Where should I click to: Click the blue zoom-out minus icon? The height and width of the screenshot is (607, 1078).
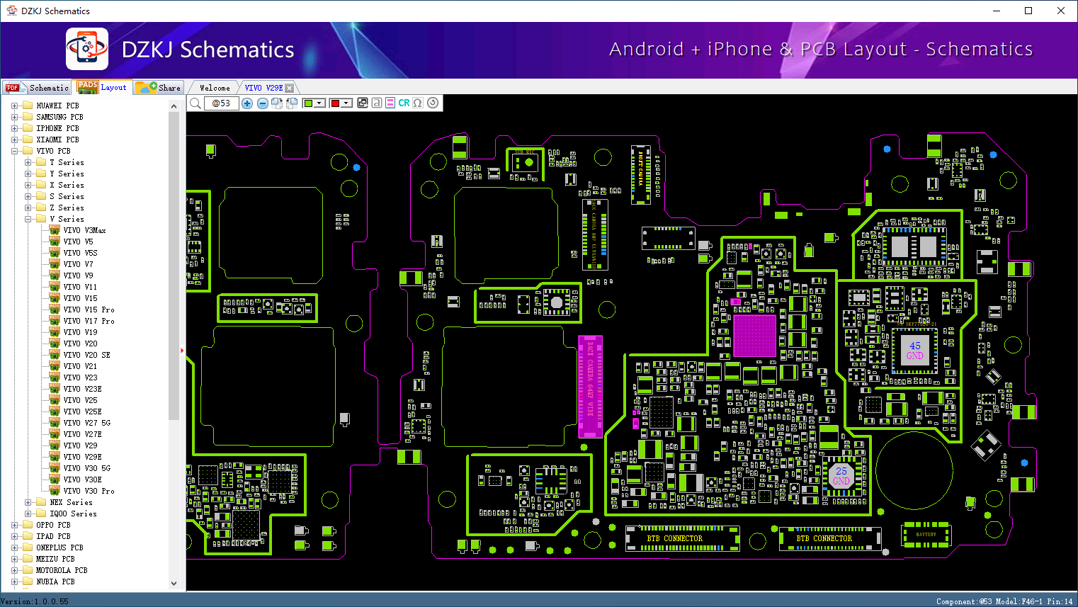[262, 103]
